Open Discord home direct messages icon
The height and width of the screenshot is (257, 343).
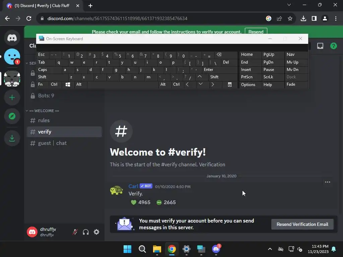[x=12, y=38]
